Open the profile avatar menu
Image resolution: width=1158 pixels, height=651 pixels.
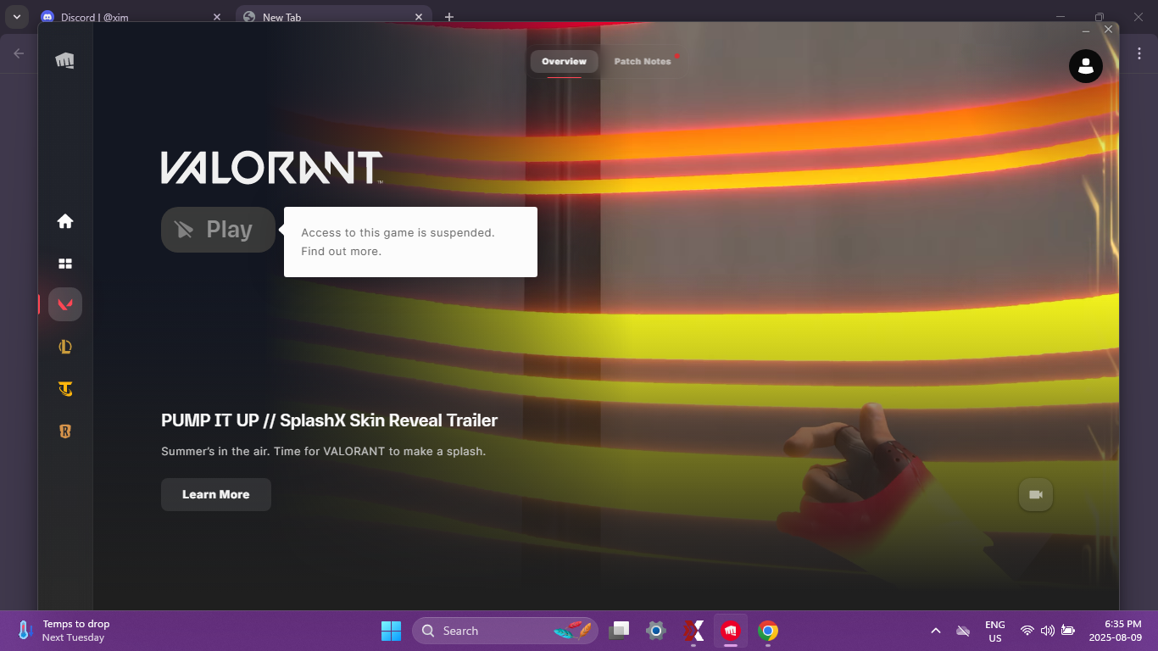1085,65
